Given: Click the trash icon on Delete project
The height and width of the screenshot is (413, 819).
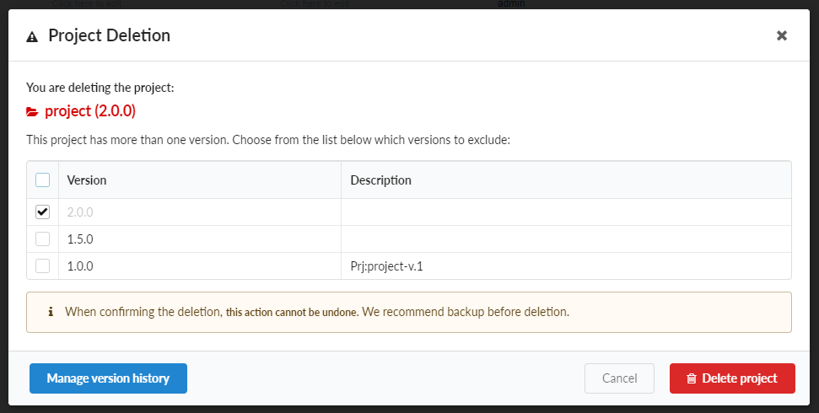Looking at the screenshot, I should pos(692,379).
